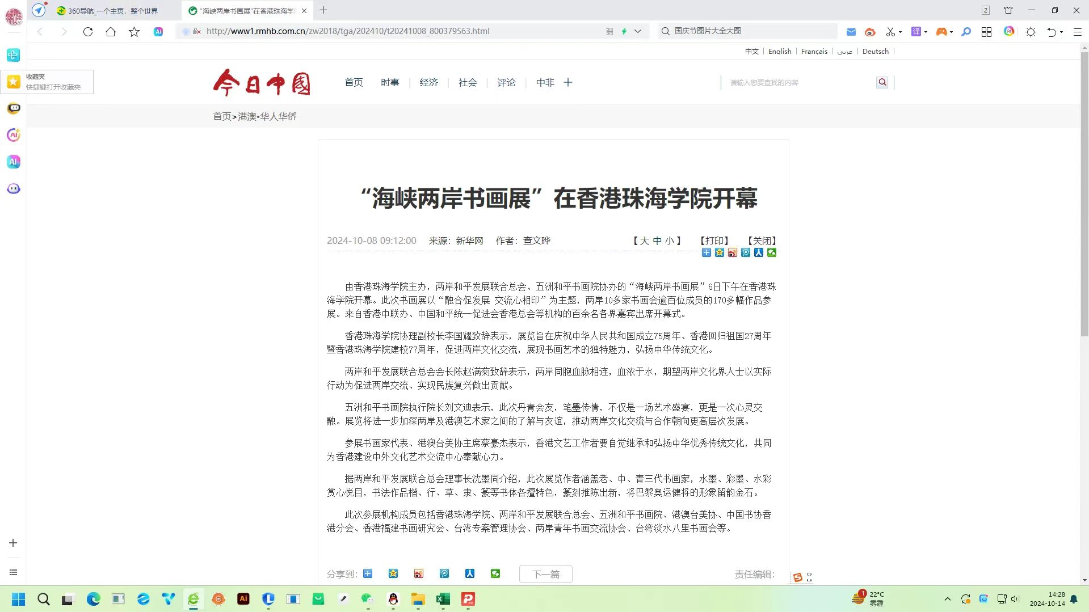Image resolution: width=1089 pixels, height=612 pixels.
Task: Share the article to WeChat with the top green icon
Action: point(772,252)
